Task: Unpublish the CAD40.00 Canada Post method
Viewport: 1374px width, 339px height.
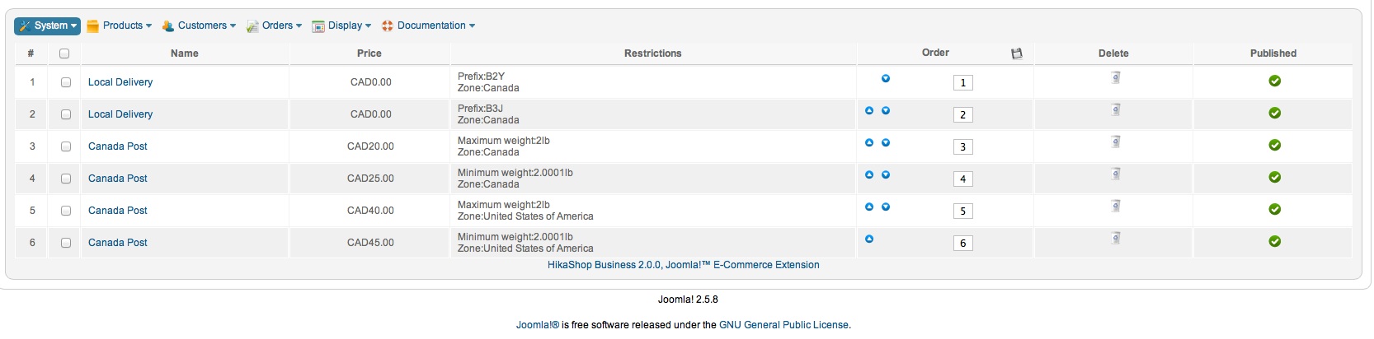Action: pyautogui.click(x=1274, y=210)
